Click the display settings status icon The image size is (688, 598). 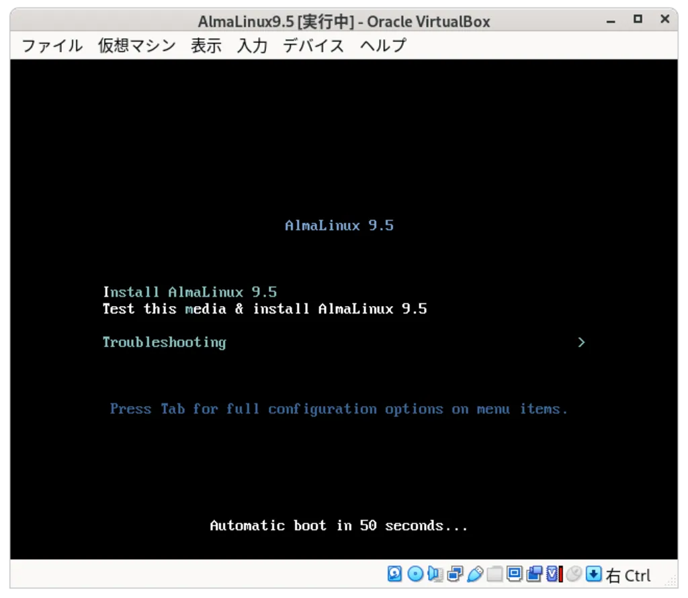point(515,574)
